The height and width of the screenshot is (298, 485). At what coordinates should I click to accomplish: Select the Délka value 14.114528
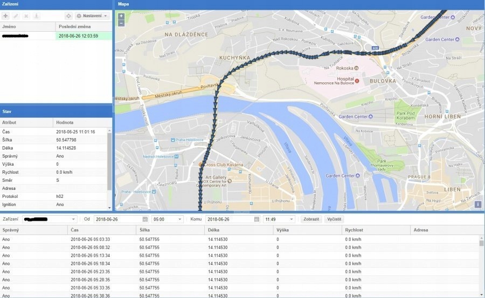[x=66, y=148]
